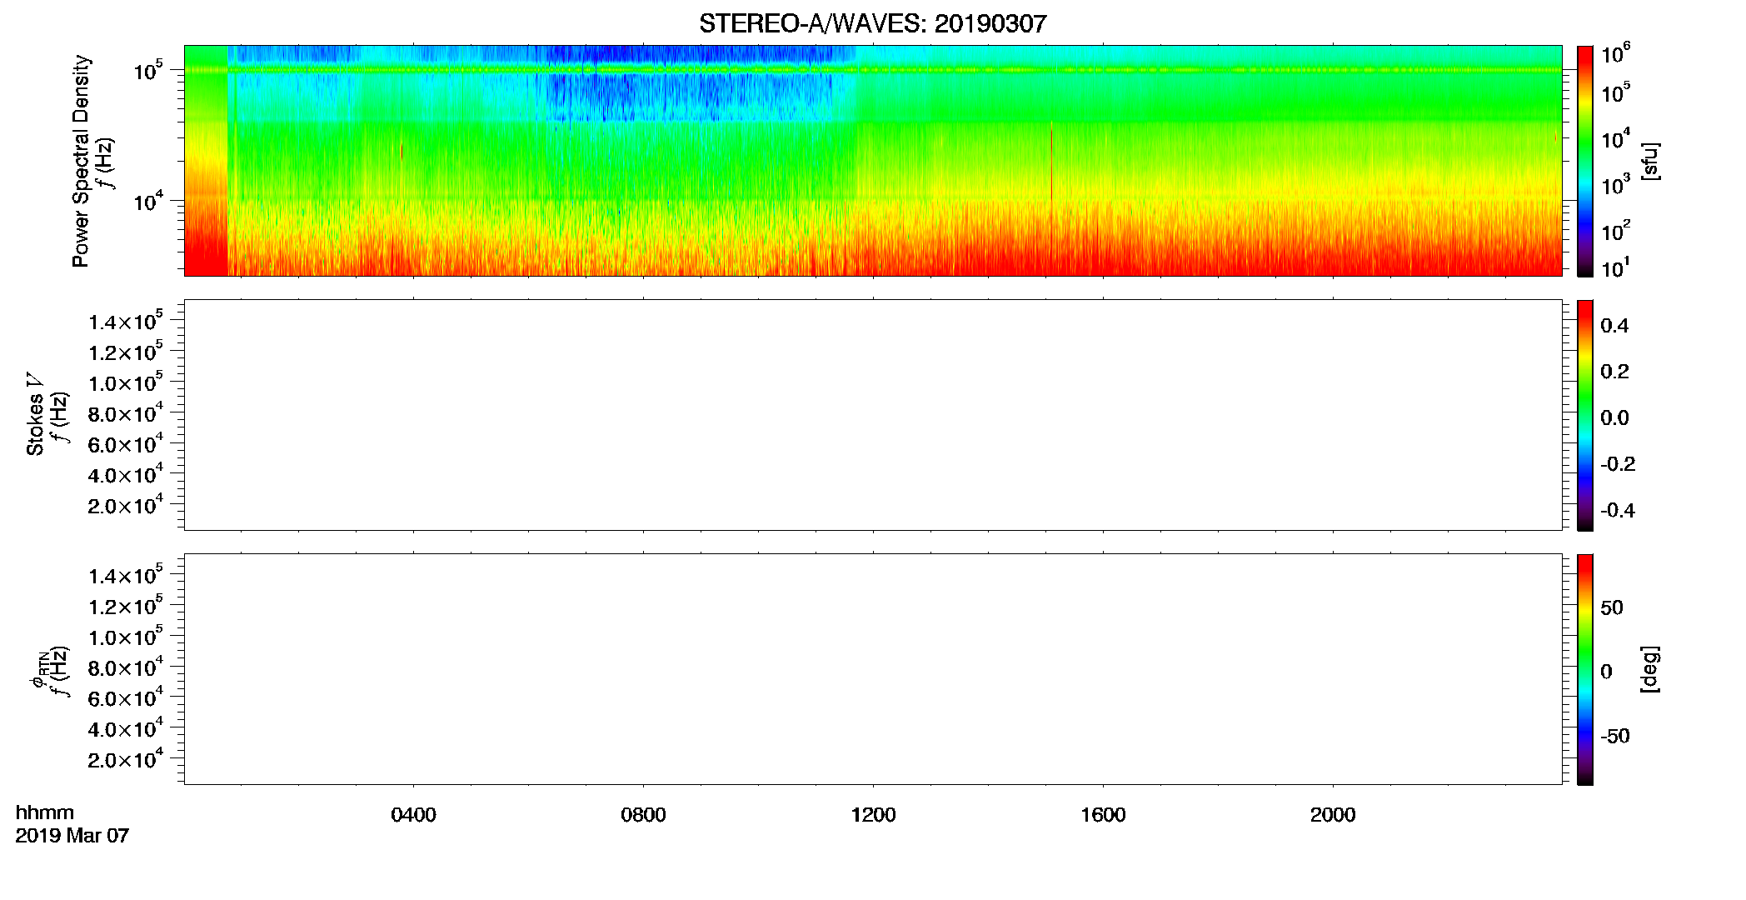The height and width of the screenshot is (900, 1746).
Task: Click the 0800 time axis label
Action: (643, 815)
